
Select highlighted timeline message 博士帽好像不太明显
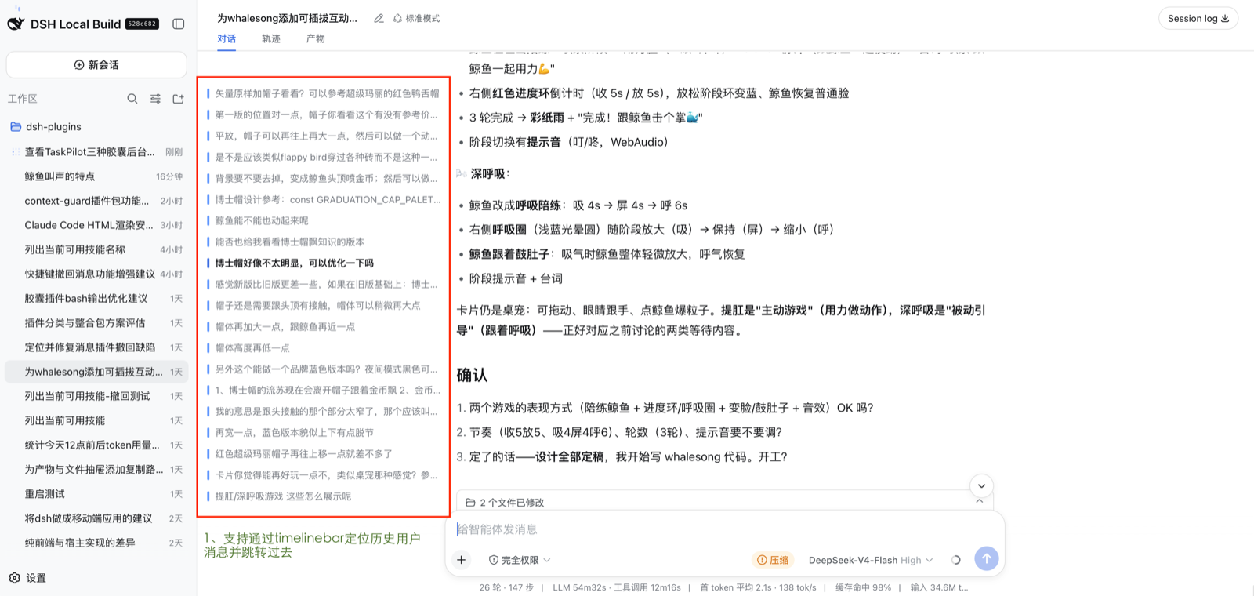[x=324, y=263]
